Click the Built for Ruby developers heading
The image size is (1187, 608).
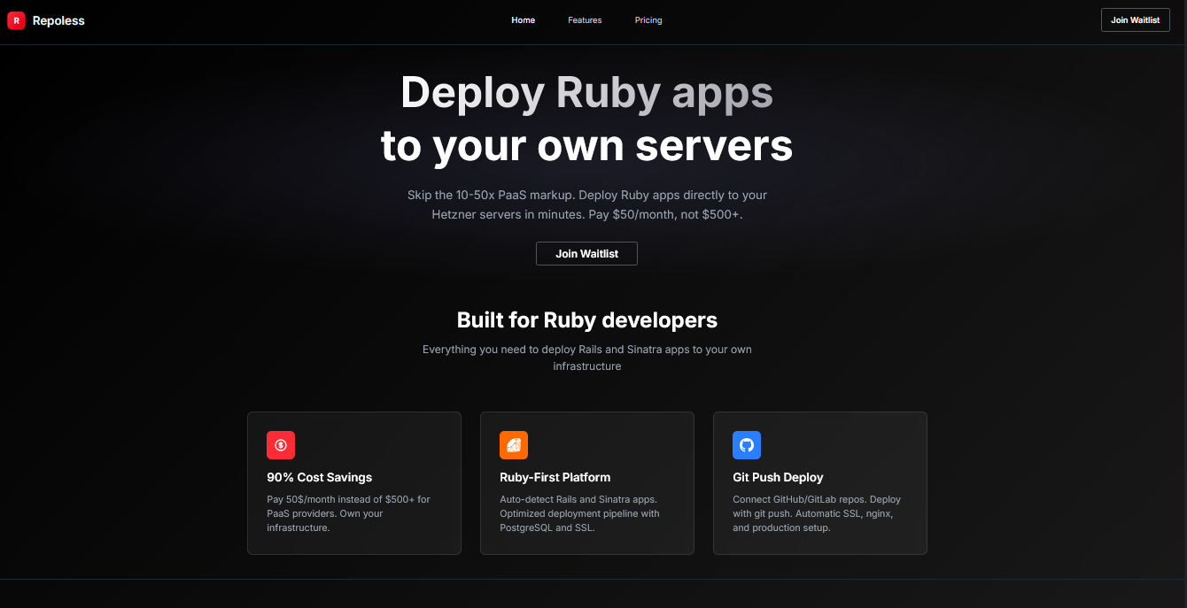click(587, 319)
